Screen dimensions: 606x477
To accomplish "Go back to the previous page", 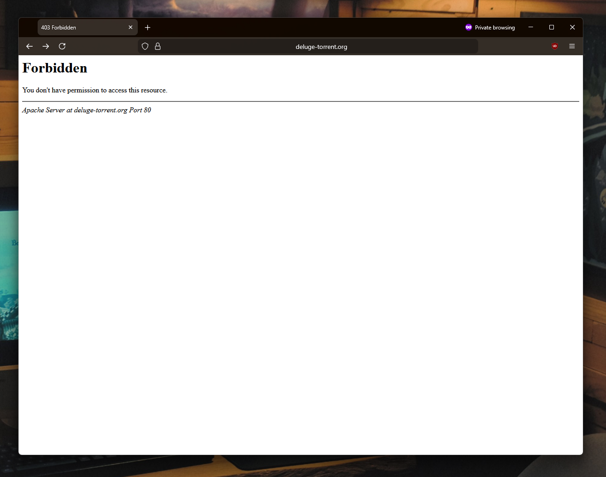I will [29, 46].
